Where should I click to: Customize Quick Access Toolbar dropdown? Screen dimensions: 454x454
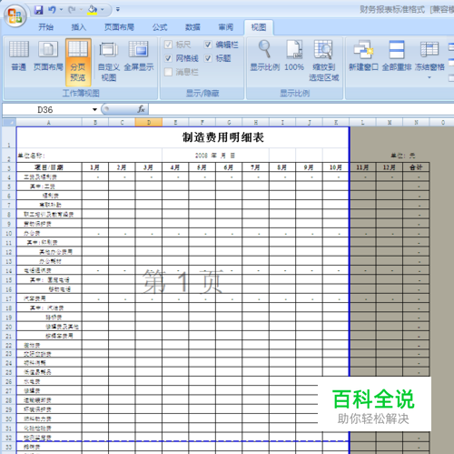(x=118, y=10)
